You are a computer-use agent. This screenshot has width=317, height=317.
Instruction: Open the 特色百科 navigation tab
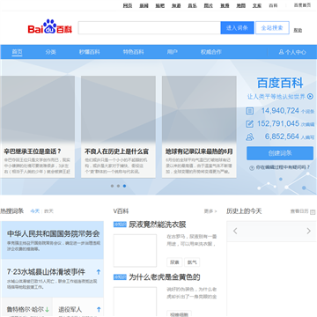tap(133, 52)
